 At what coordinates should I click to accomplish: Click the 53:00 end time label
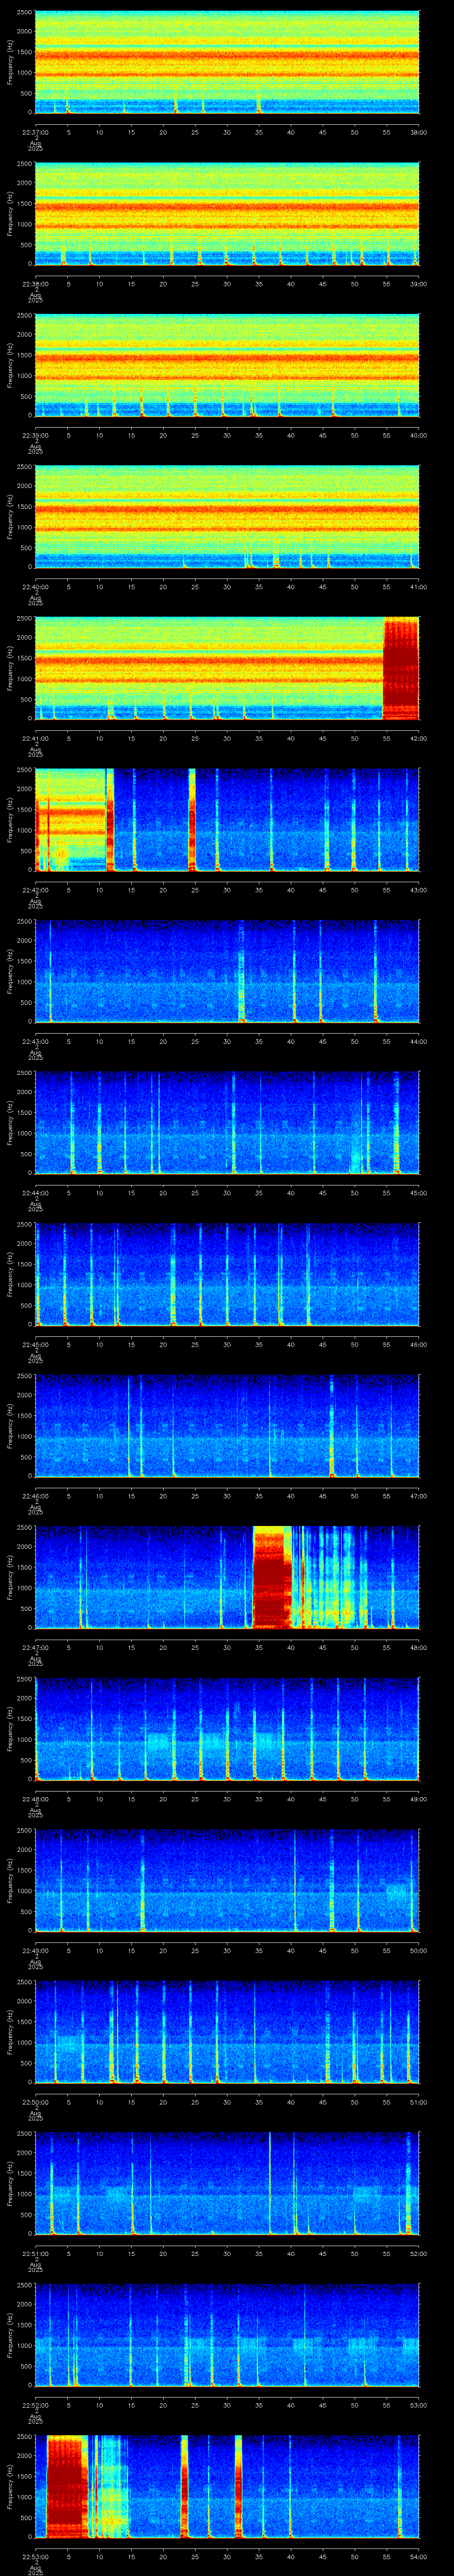click(x=419, y=2404)
